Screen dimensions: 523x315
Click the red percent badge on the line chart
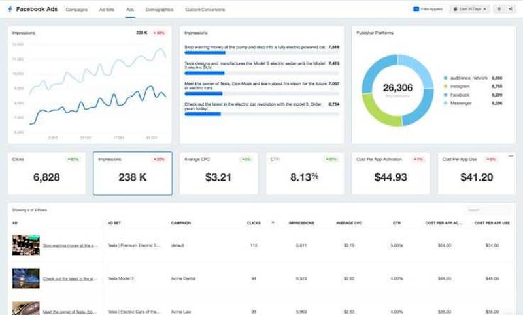(x=159, y=33)
